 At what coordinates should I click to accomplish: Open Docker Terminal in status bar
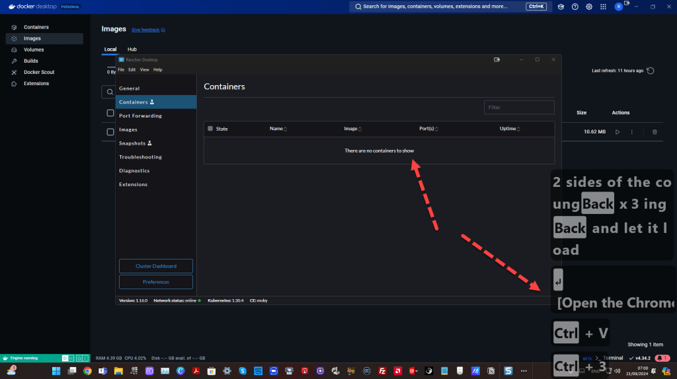pyautogui.click(x=609, y=358)
